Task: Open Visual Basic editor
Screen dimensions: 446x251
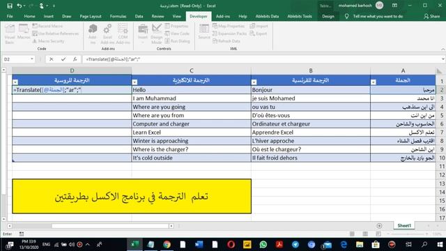Action: (x=9, y=34)
